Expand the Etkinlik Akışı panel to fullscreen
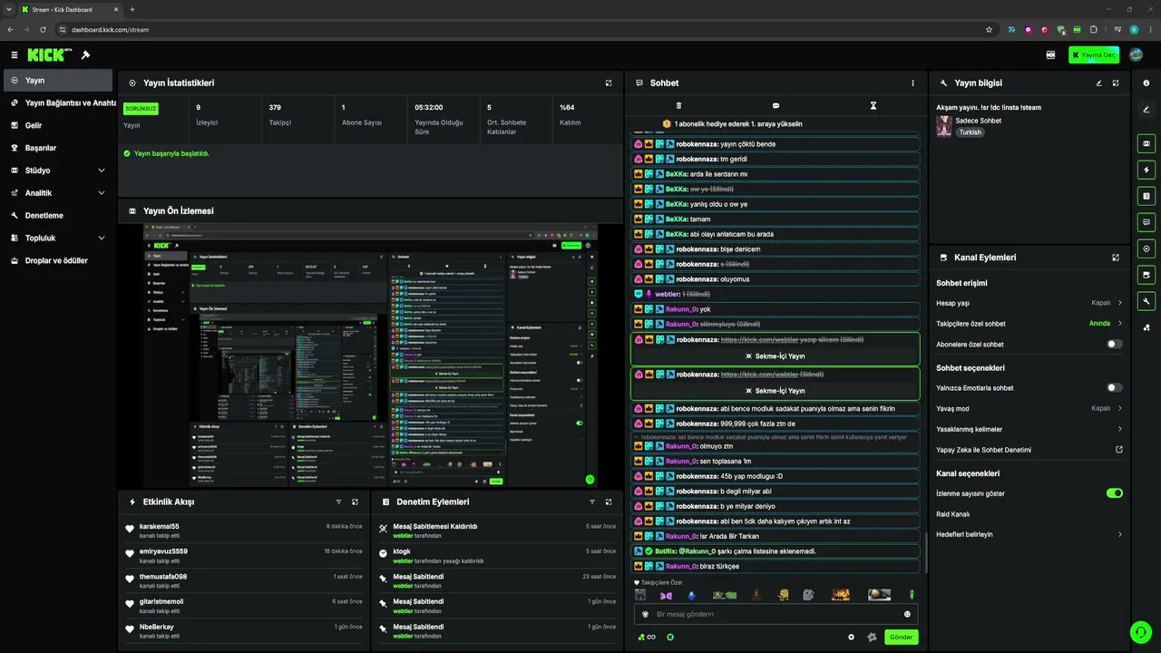 [355, 502]
